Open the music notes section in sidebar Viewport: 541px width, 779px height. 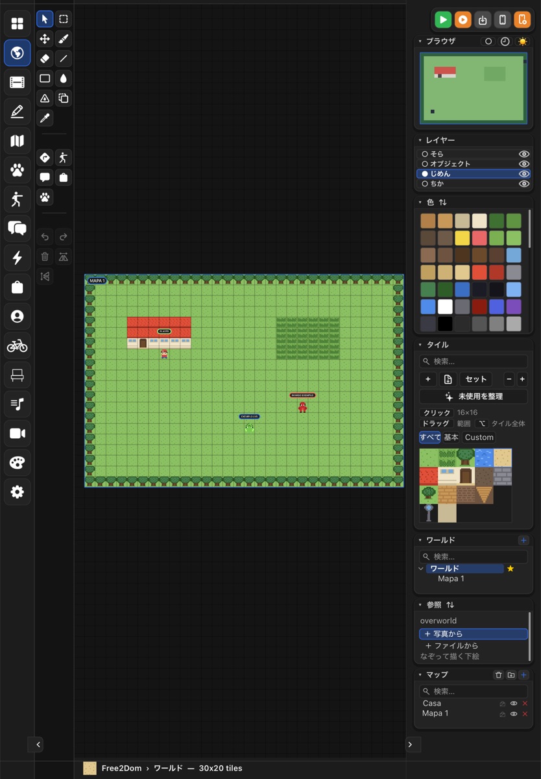coord(18,404)
